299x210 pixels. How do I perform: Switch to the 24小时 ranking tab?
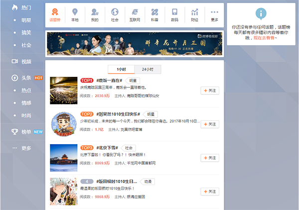148,69
